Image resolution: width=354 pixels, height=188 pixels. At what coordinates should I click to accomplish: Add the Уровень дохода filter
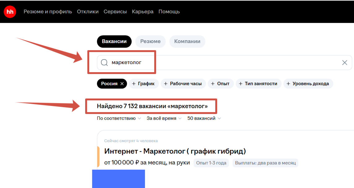tap(308, 84)
